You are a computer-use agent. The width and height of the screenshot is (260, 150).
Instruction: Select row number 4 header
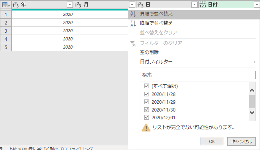pos(6,39)
